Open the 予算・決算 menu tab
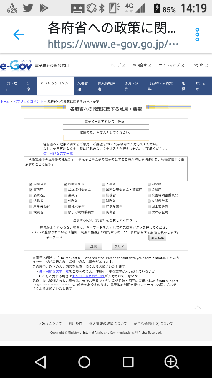The height and width of the screenshot is (378, 212). click(x=132, y=86)
